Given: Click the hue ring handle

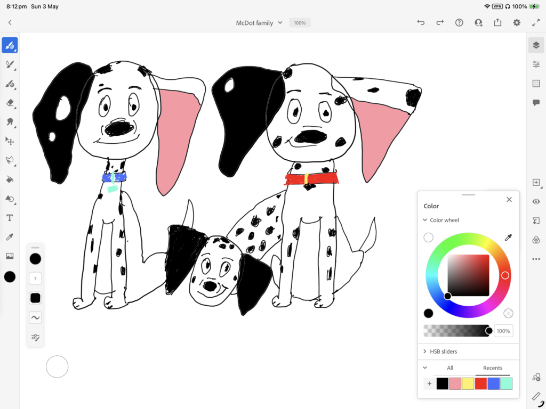Looking at the screenshot, I should click(505, 275).
